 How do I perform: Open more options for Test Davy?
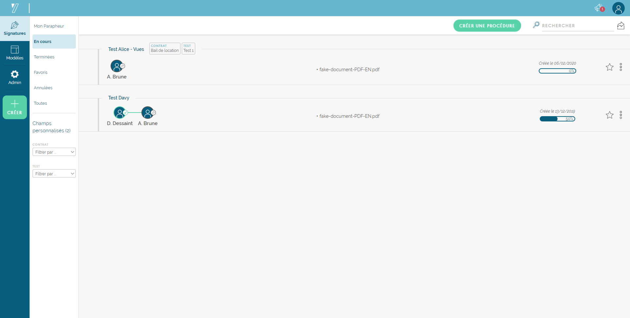[x=621, y=115]
